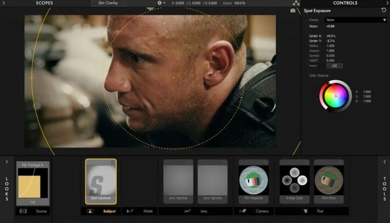Click the outer spot radius handle on the left
390x223 pixels.
[31, 78]
